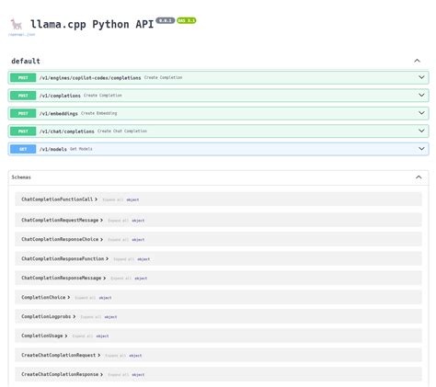Screen dimensions: 436x387
Task: Expand CompletionChoice schema
Action: pyautogui.click(x=45, y=297)
